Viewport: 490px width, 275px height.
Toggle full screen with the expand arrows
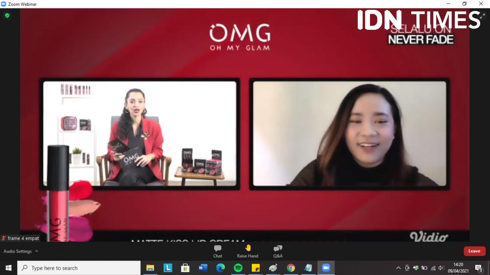pyautogui.click(x=483, y=16)
